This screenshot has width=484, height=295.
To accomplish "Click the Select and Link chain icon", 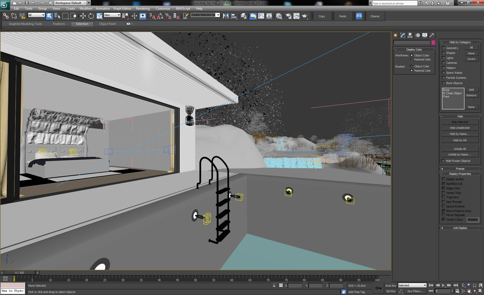I will tap(6, 16).
